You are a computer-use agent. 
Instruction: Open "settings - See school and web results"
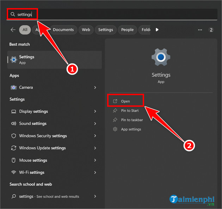[55, 196]
